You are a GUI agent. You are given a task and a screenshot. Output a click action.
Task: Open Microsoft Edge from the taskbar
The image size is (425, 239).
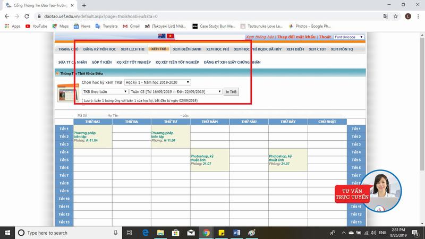145,233
